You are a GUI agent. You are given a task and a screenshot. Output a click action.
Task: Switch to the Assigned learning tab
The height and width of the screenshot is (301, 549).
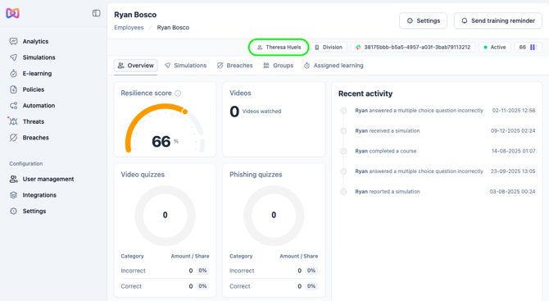[333, 66]
